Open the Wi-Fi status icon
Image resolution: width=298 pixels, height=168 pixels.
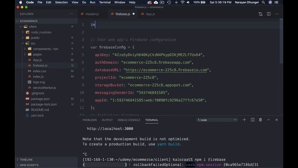[x=182, y=2]
